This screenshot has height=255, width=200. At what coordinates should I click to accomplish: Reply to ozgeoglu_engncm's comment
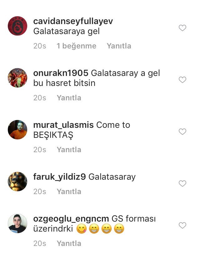click(x=69, y=243)
